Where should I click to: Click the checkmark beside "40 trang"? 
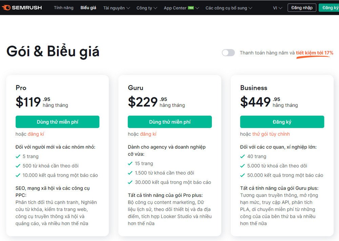point(243,156)
